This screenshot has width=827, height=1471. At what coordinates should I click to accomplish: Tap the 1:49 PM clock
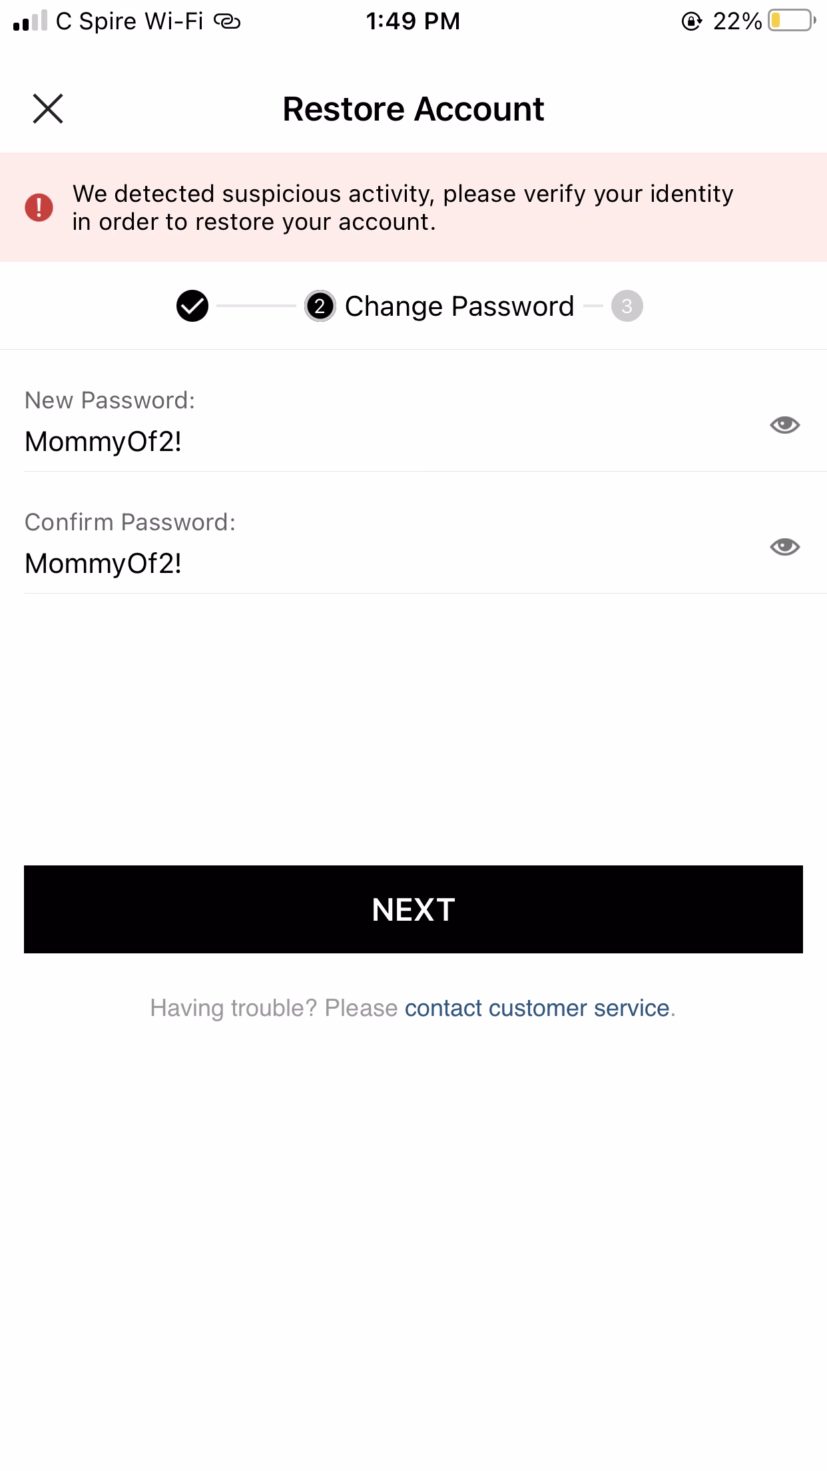click(x=413, y=21)
